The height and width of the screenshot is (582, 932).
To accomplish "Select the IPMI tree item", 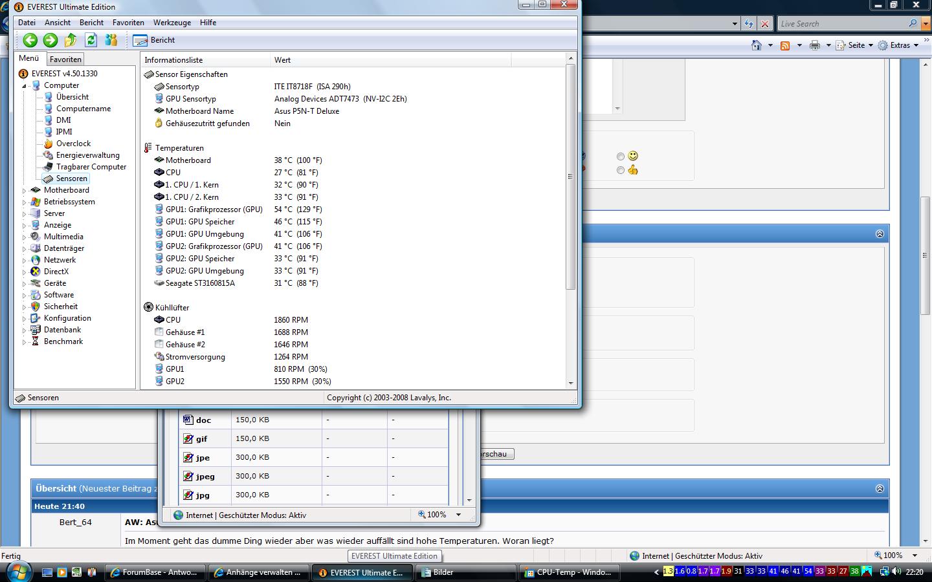I will [64, 132].
